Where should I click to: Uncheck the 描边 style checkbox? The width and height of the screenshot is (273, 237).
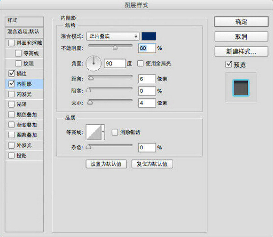click(11, 74)
